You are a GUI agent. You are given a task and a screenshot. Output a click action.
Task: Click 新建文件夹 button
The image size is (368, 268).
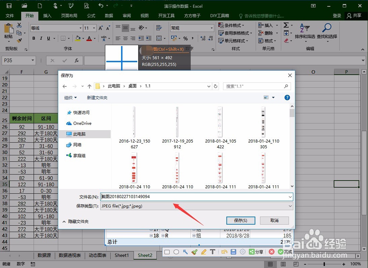tap(97, 98)
